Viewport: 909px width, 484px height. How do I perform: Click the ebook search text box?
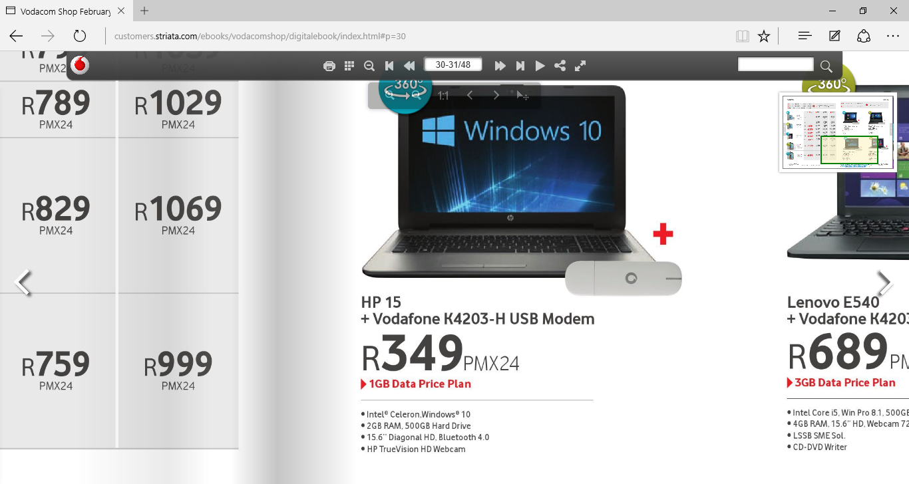(776, 64)
